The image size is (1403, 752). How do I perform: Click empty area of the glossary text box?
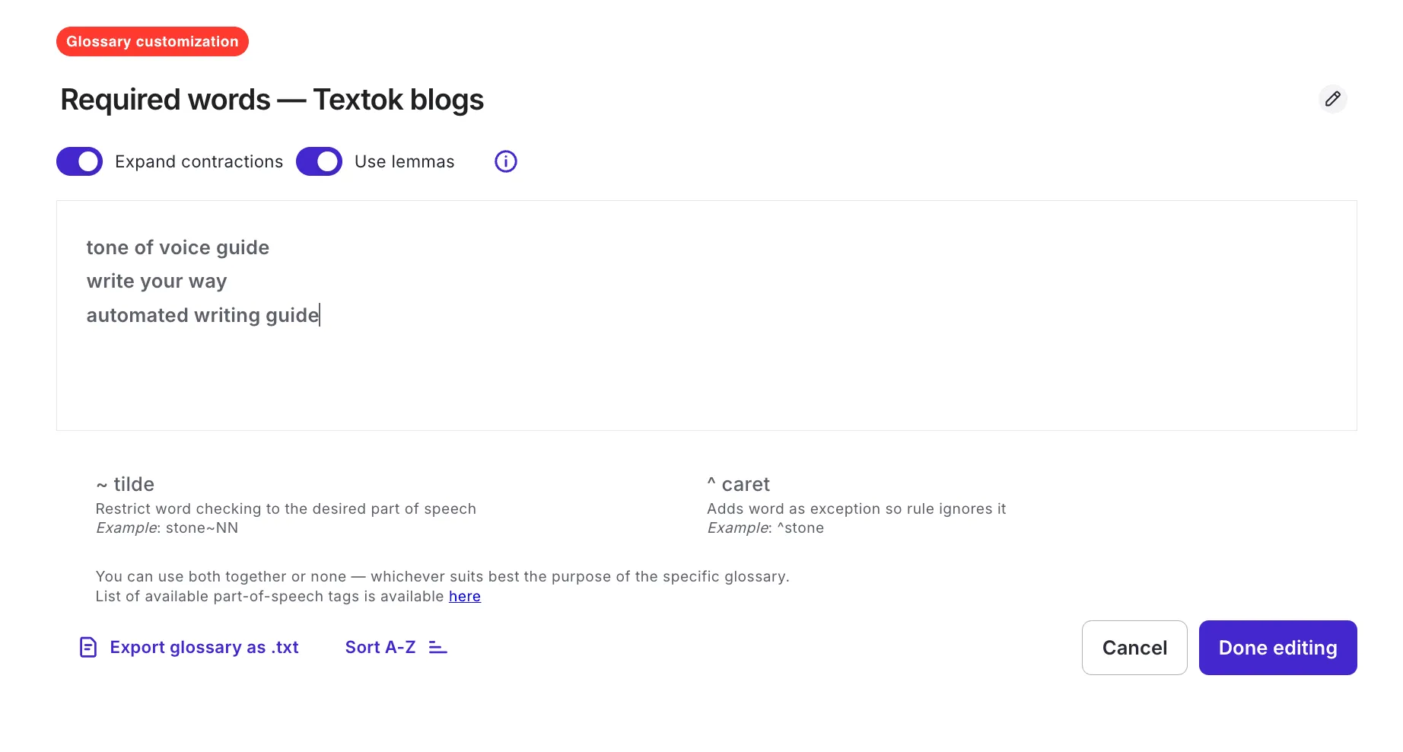[x=706, y=373]
